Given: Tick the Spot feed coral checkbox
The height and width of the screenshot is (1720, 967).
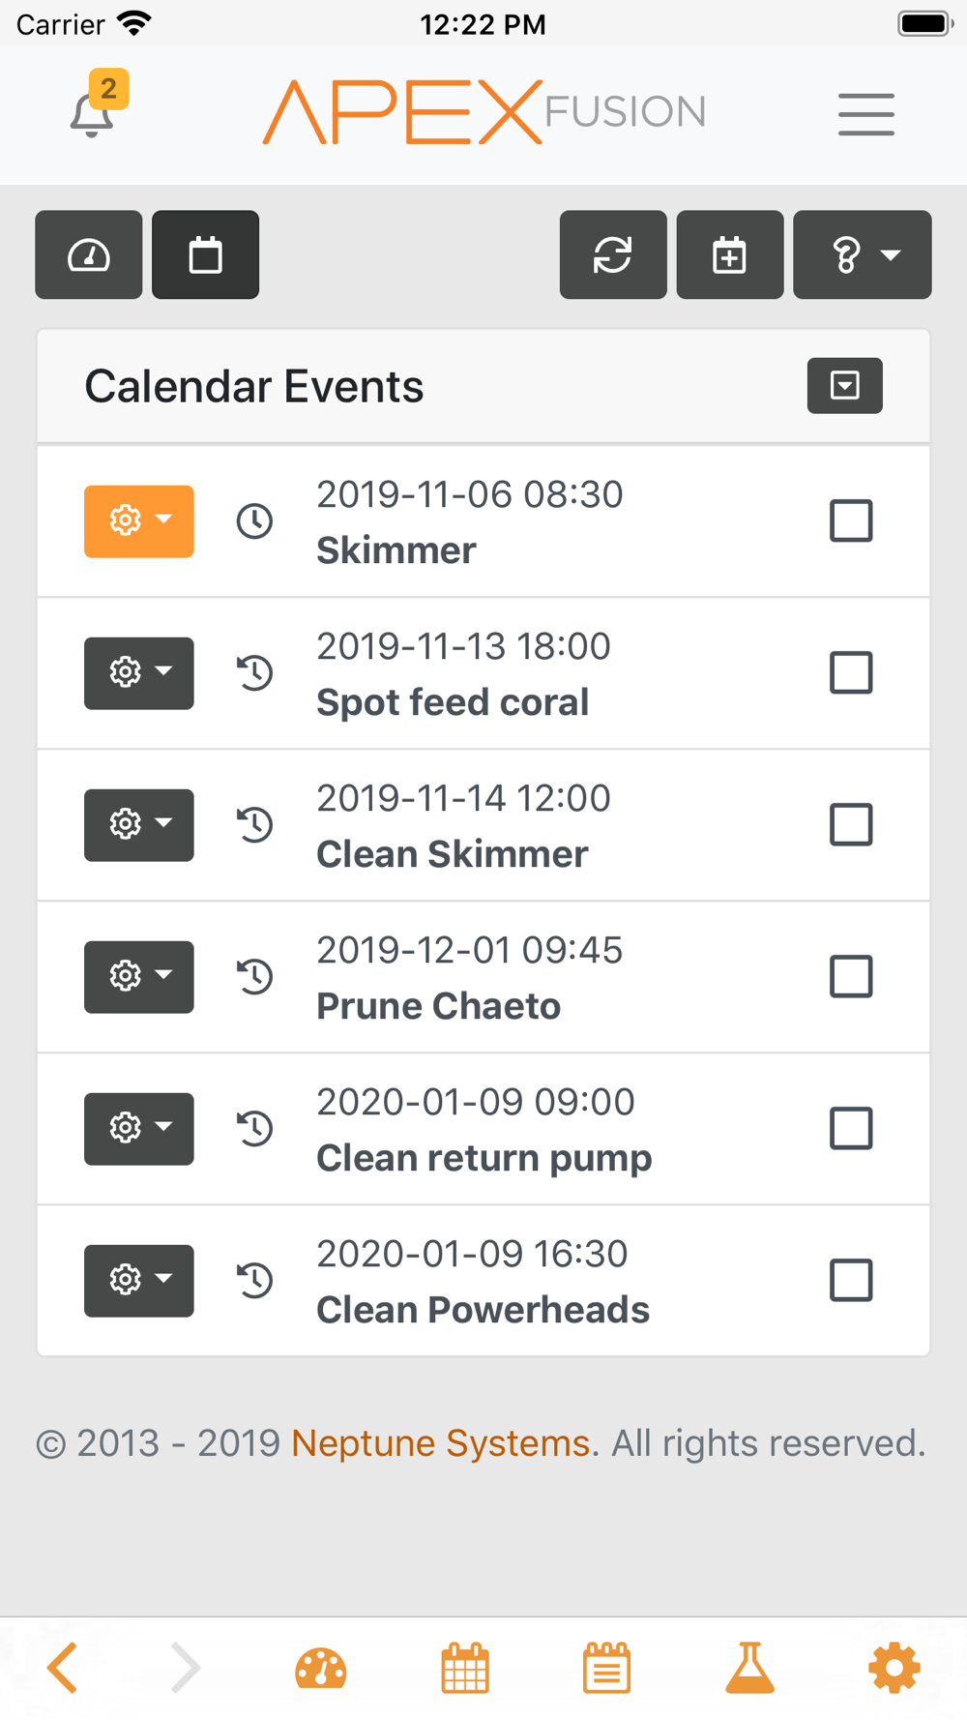Looking at the screenshot, I should (851, 672).
